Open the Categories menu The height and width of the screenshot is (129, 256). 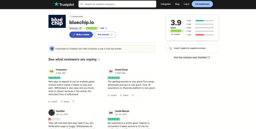pyautogui.click(x=165, y=4)
